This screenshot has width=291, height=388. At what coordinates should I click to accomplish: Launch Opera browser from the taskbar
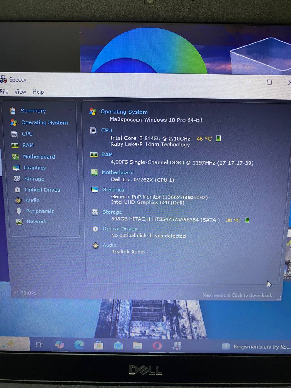coord(157,346)
